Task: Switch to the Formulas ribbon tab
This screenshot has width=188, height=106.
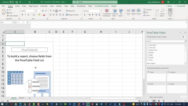Action: pyautogui.click(x=44, y=6)
